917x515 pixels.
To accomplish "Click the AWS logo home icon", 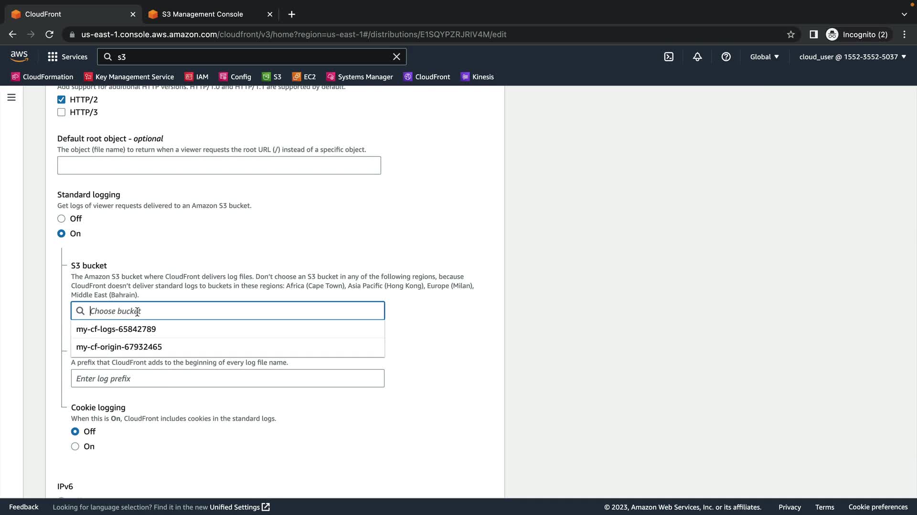I will 19,56.
